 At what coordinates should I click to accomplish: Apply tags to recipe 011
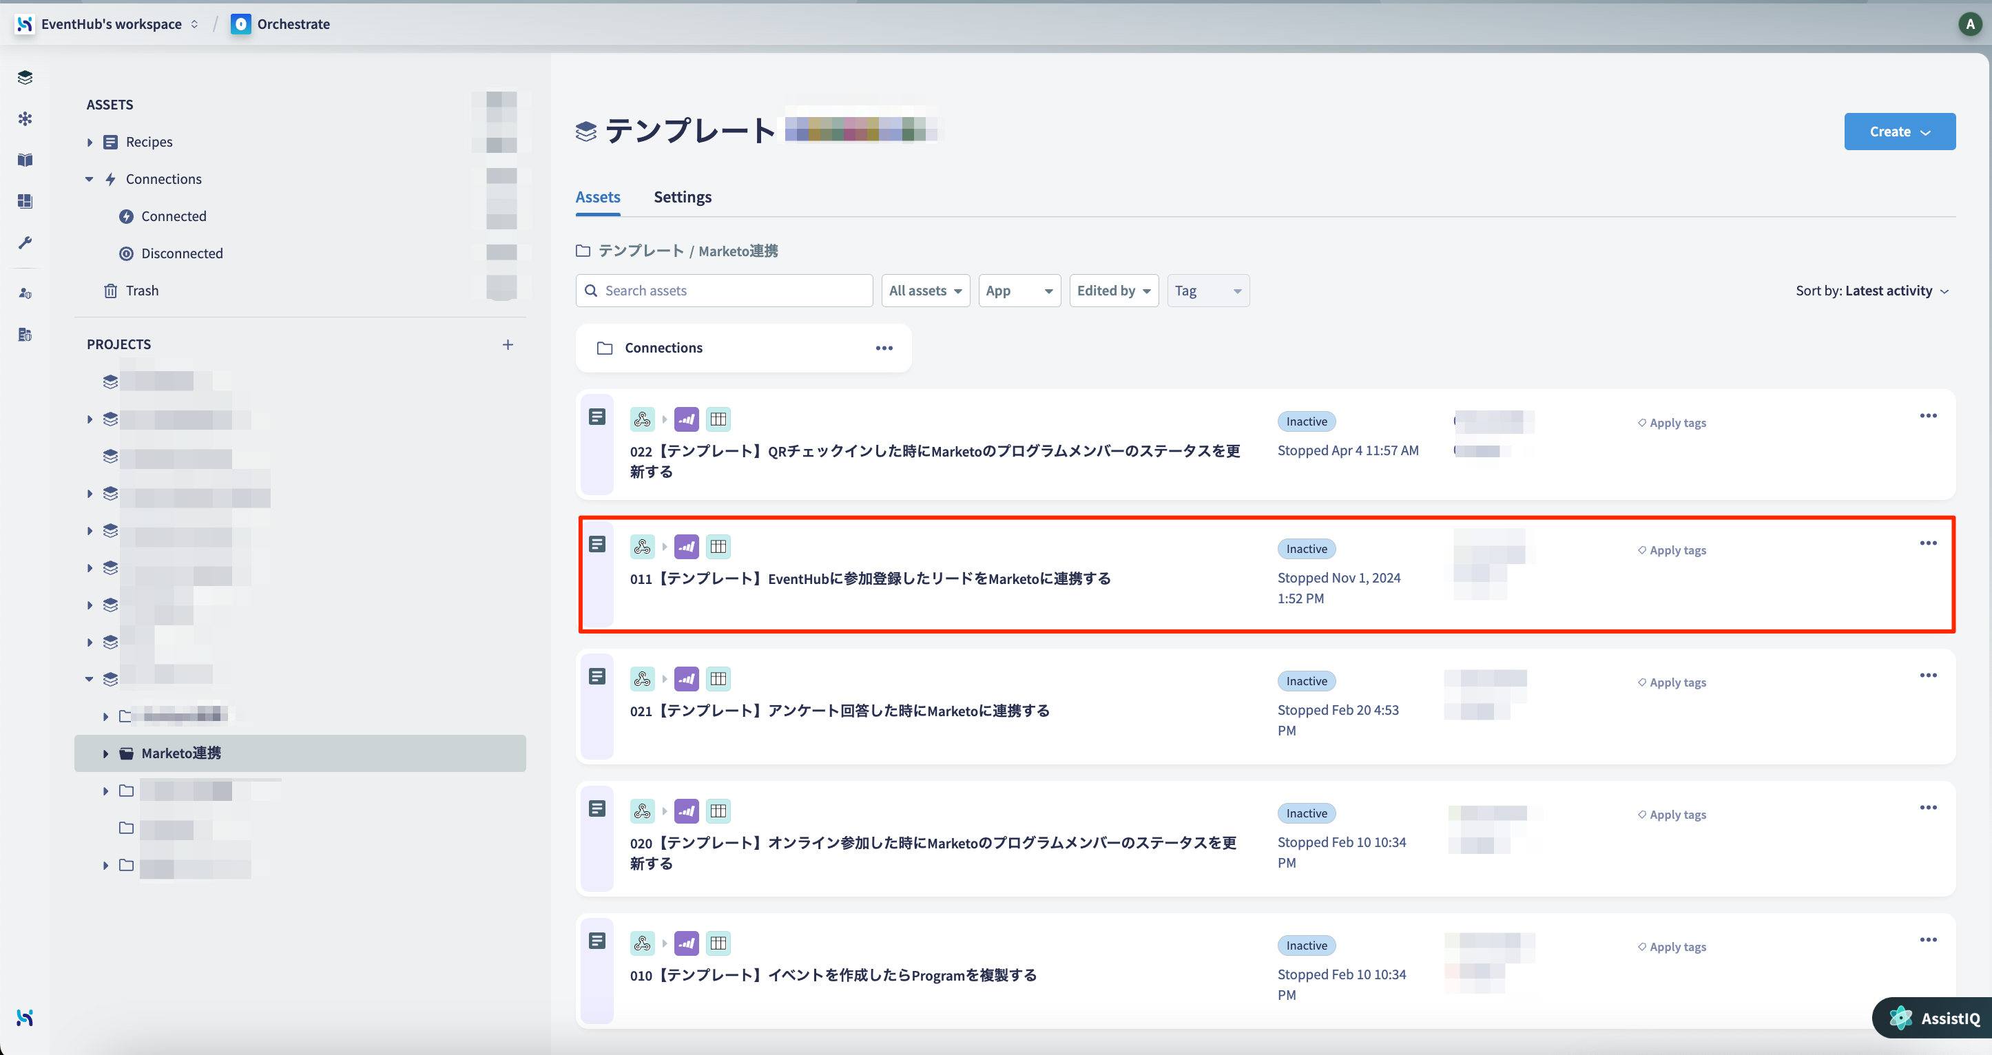[1671, 550]
